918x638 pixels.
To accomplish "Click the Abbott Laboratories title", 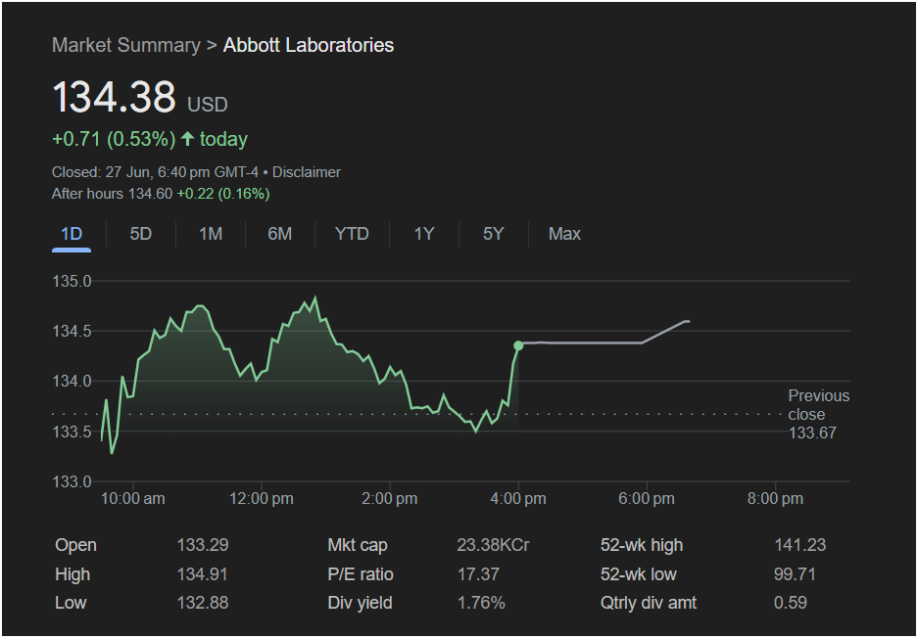I will [309, 45].
